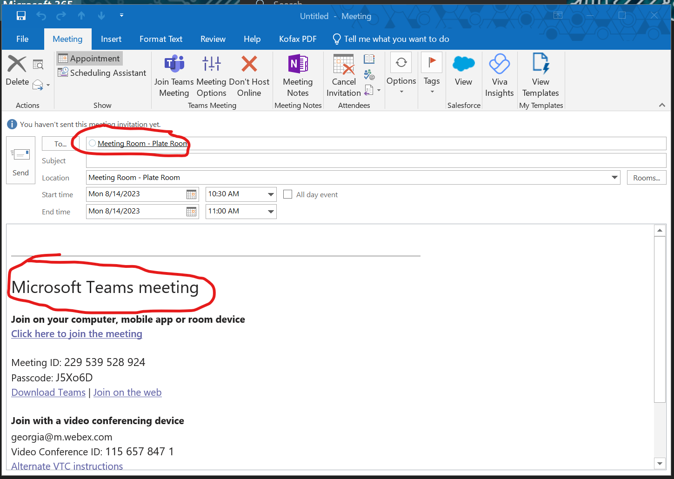Expand the Location dropdown arrow
The image size is (674, 479).
point(614,178)
